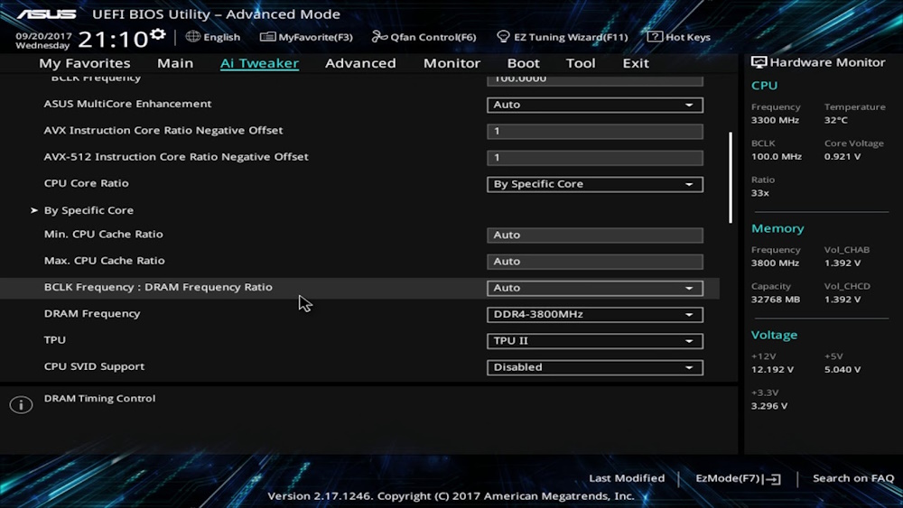
Task: Open the TPU II dropdown
Action: pos(595,340)
